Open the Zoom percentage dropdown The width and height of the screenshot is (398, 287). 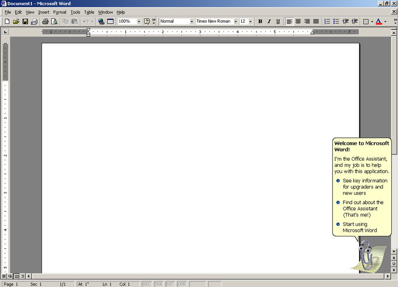click(140, 21)
